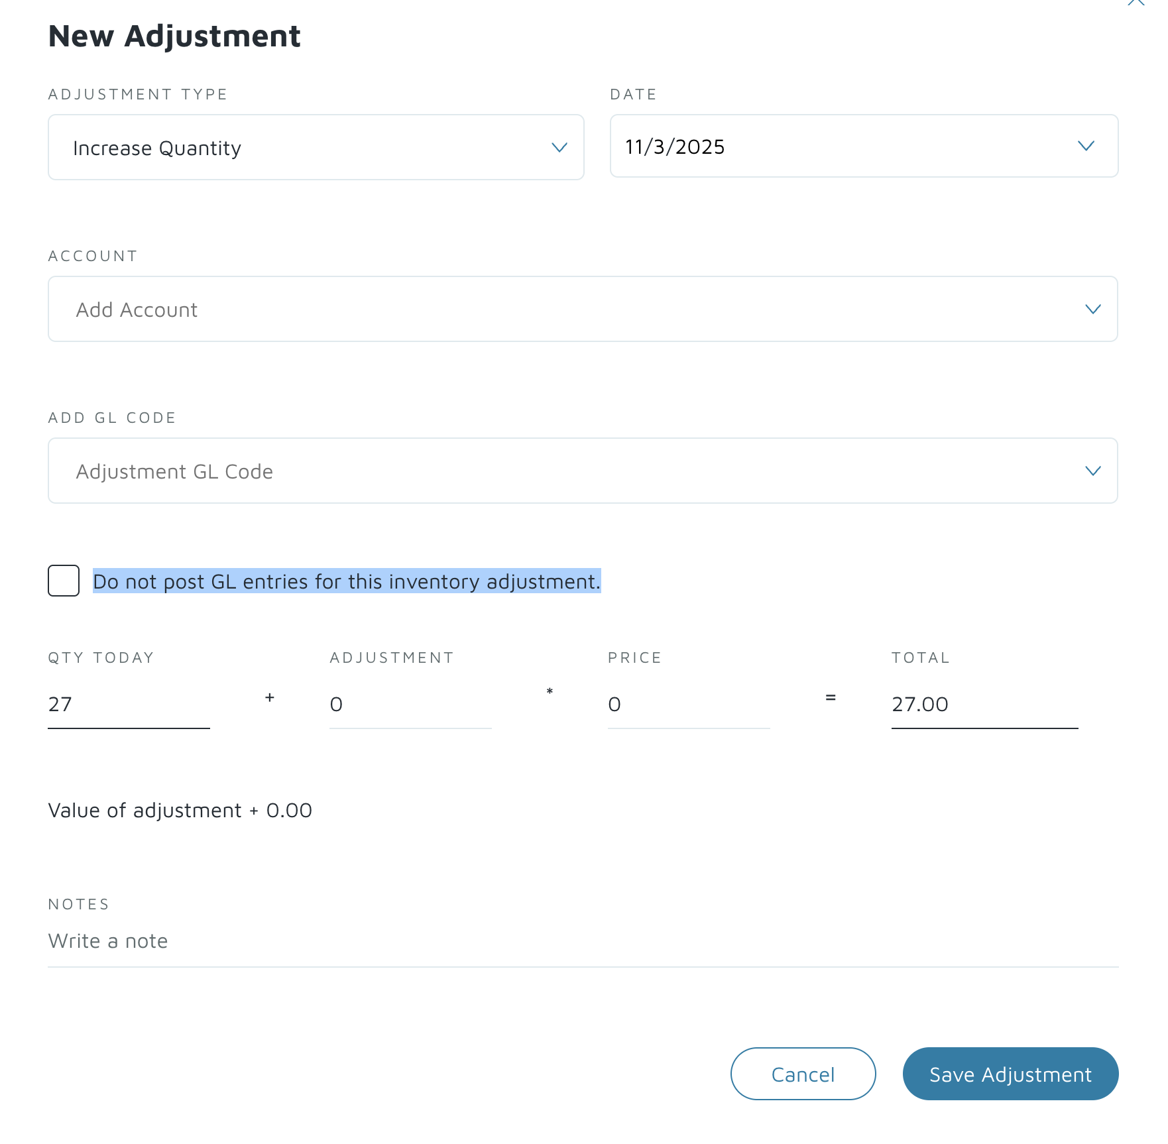This screenshot has width=1168, height=1144.
Task: Click the Adjustment quantity input field
Action: tap(410, 705)
